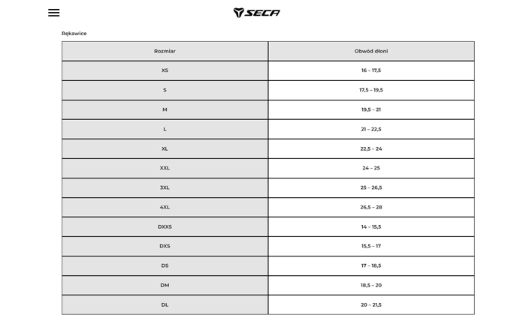Select the DS size cell
The height and width of the screenshot is (324, 526).
pyautogui.click(x=165, y=265)
